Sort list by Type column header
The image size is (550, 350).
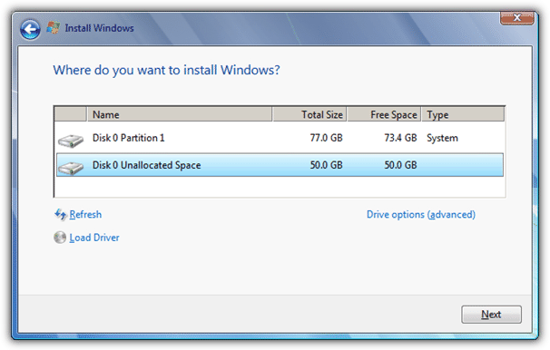point(463,114)
